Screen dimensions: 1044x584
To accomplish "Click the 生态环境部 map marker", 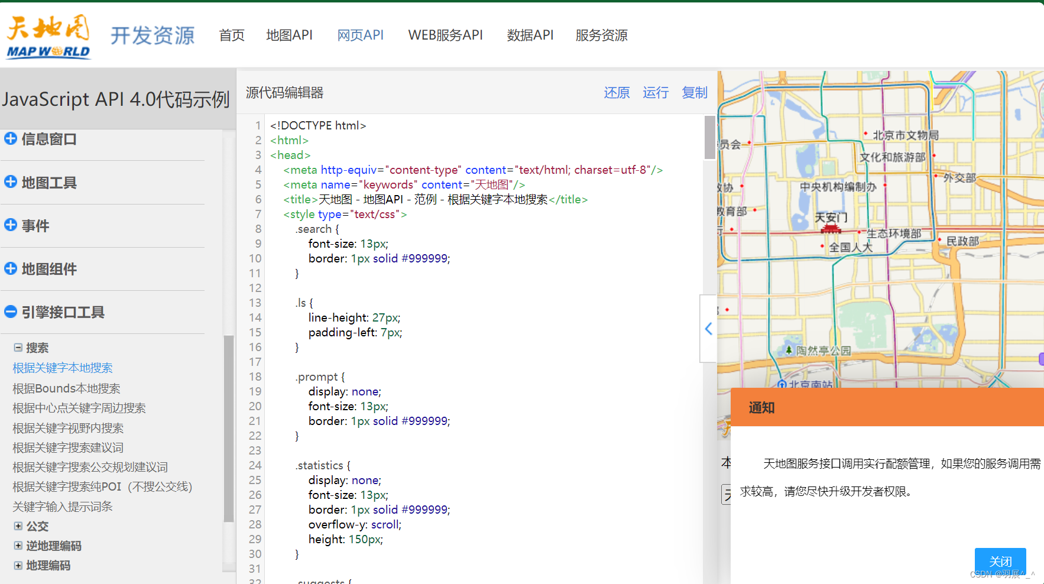I will pos(860,232).
